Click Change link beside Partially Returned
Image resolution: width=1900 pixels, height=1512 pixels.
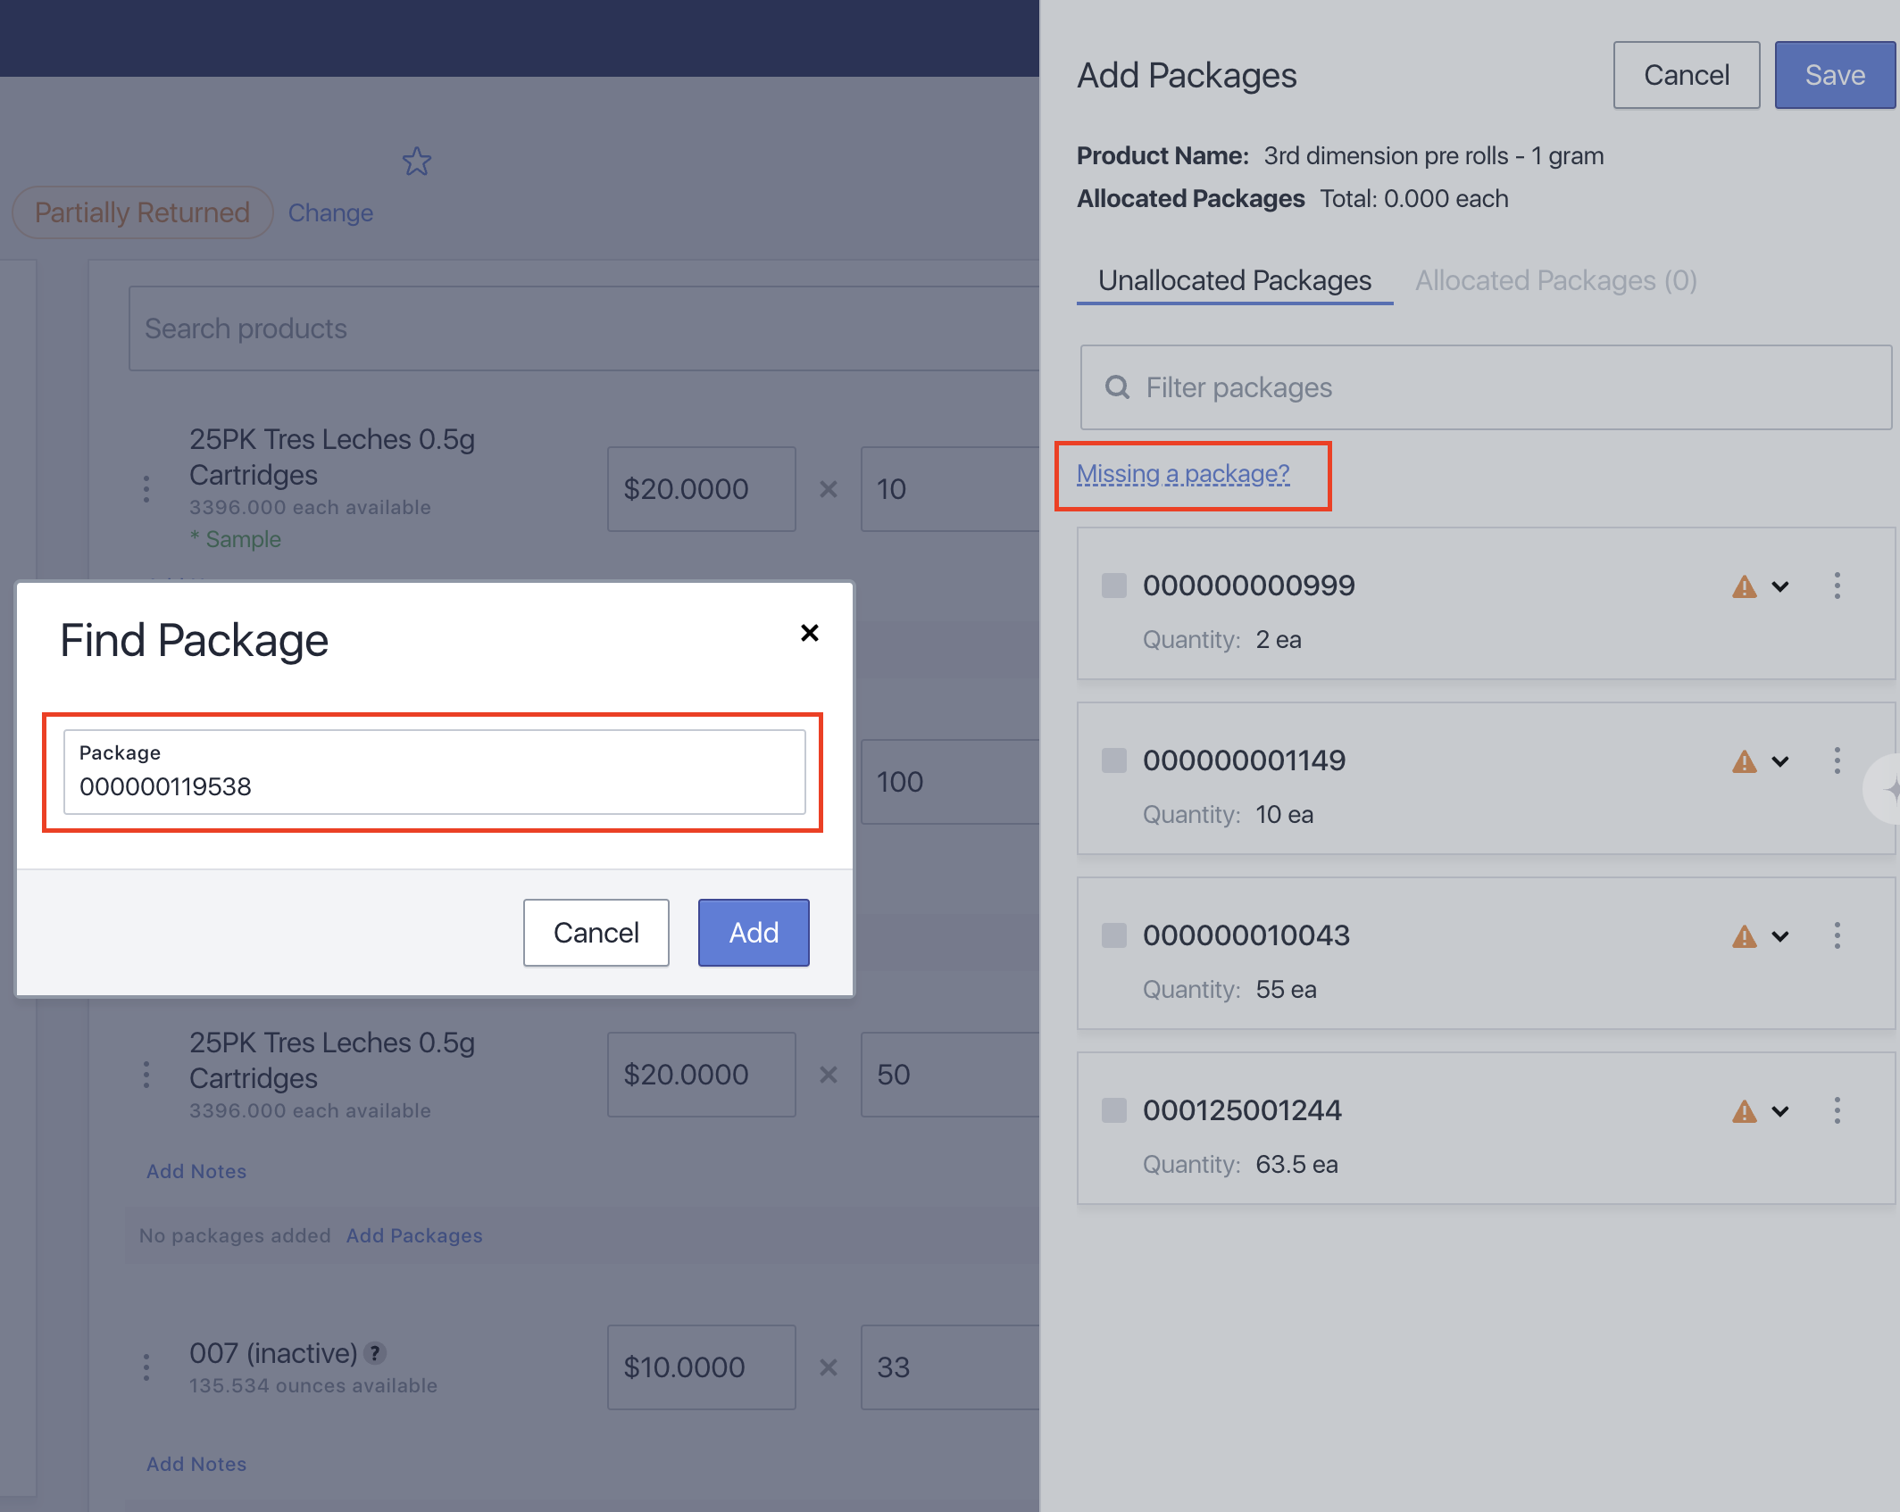click(330, 212)
